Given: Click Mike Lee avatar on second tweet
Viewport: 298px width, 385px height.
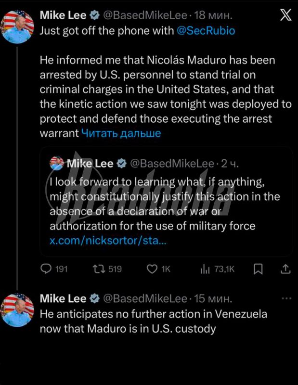Looking at the screenshot, I should (19, 310).
